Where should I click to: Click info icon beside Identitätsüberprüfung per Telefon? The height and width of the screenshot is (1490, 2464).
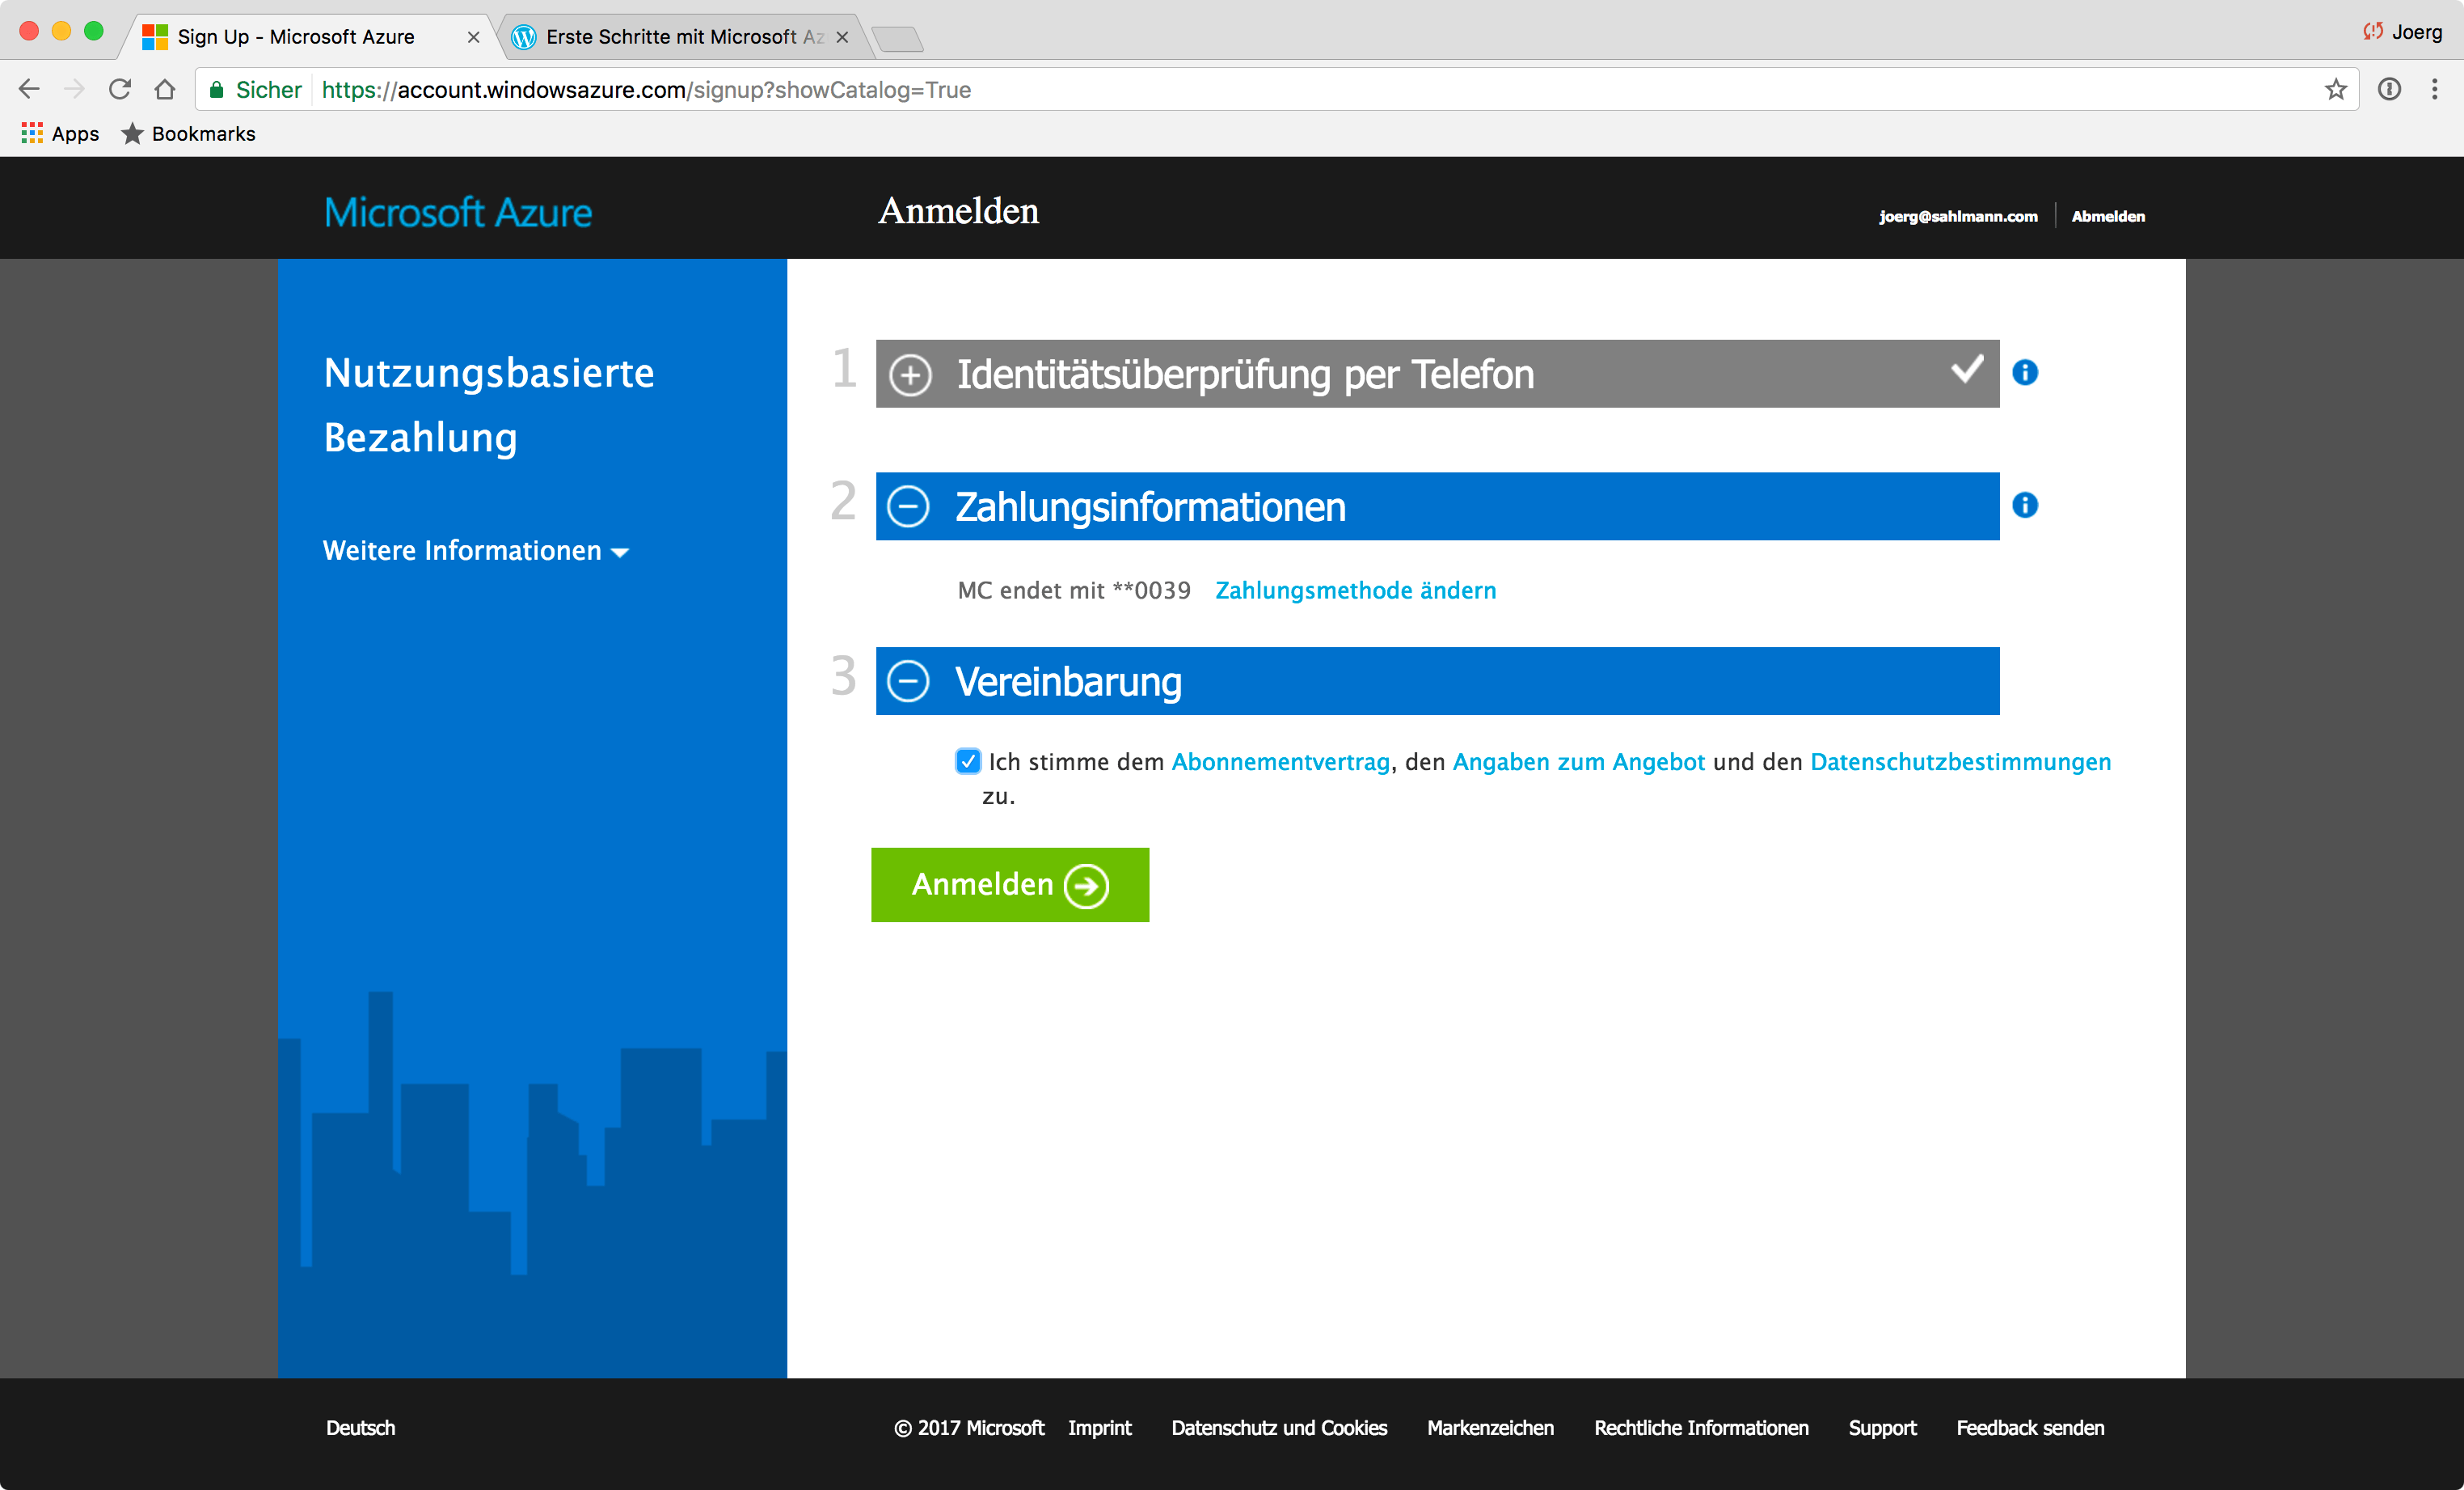2025,372
